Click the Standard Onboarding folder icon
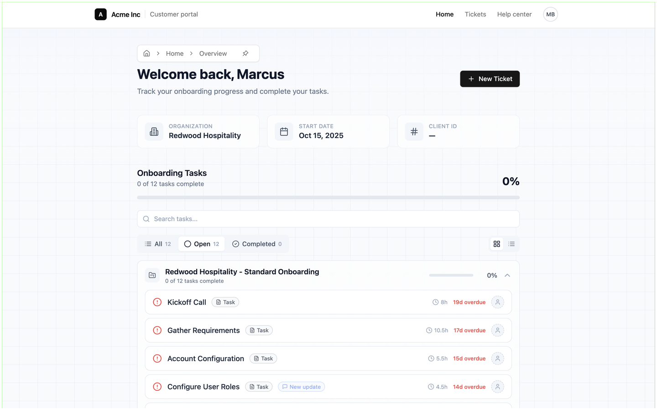The width and height of the screenshot is (657, 410). pyautogui.click(x=152, y=275)
